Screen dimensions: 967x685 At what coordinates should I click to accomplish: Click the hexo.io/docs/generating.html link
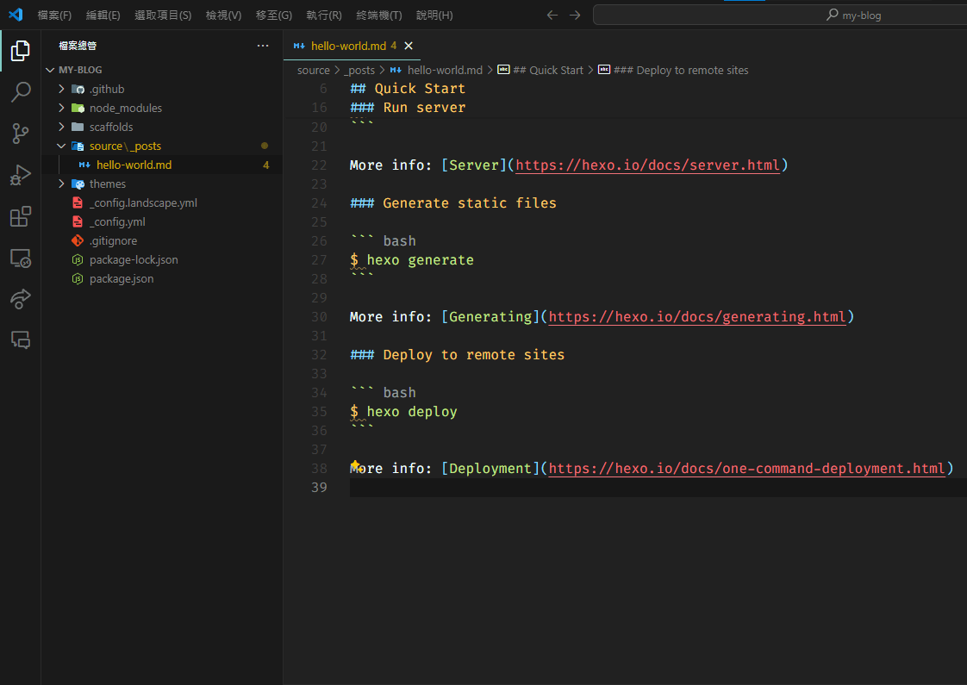[x=697, y=317]
